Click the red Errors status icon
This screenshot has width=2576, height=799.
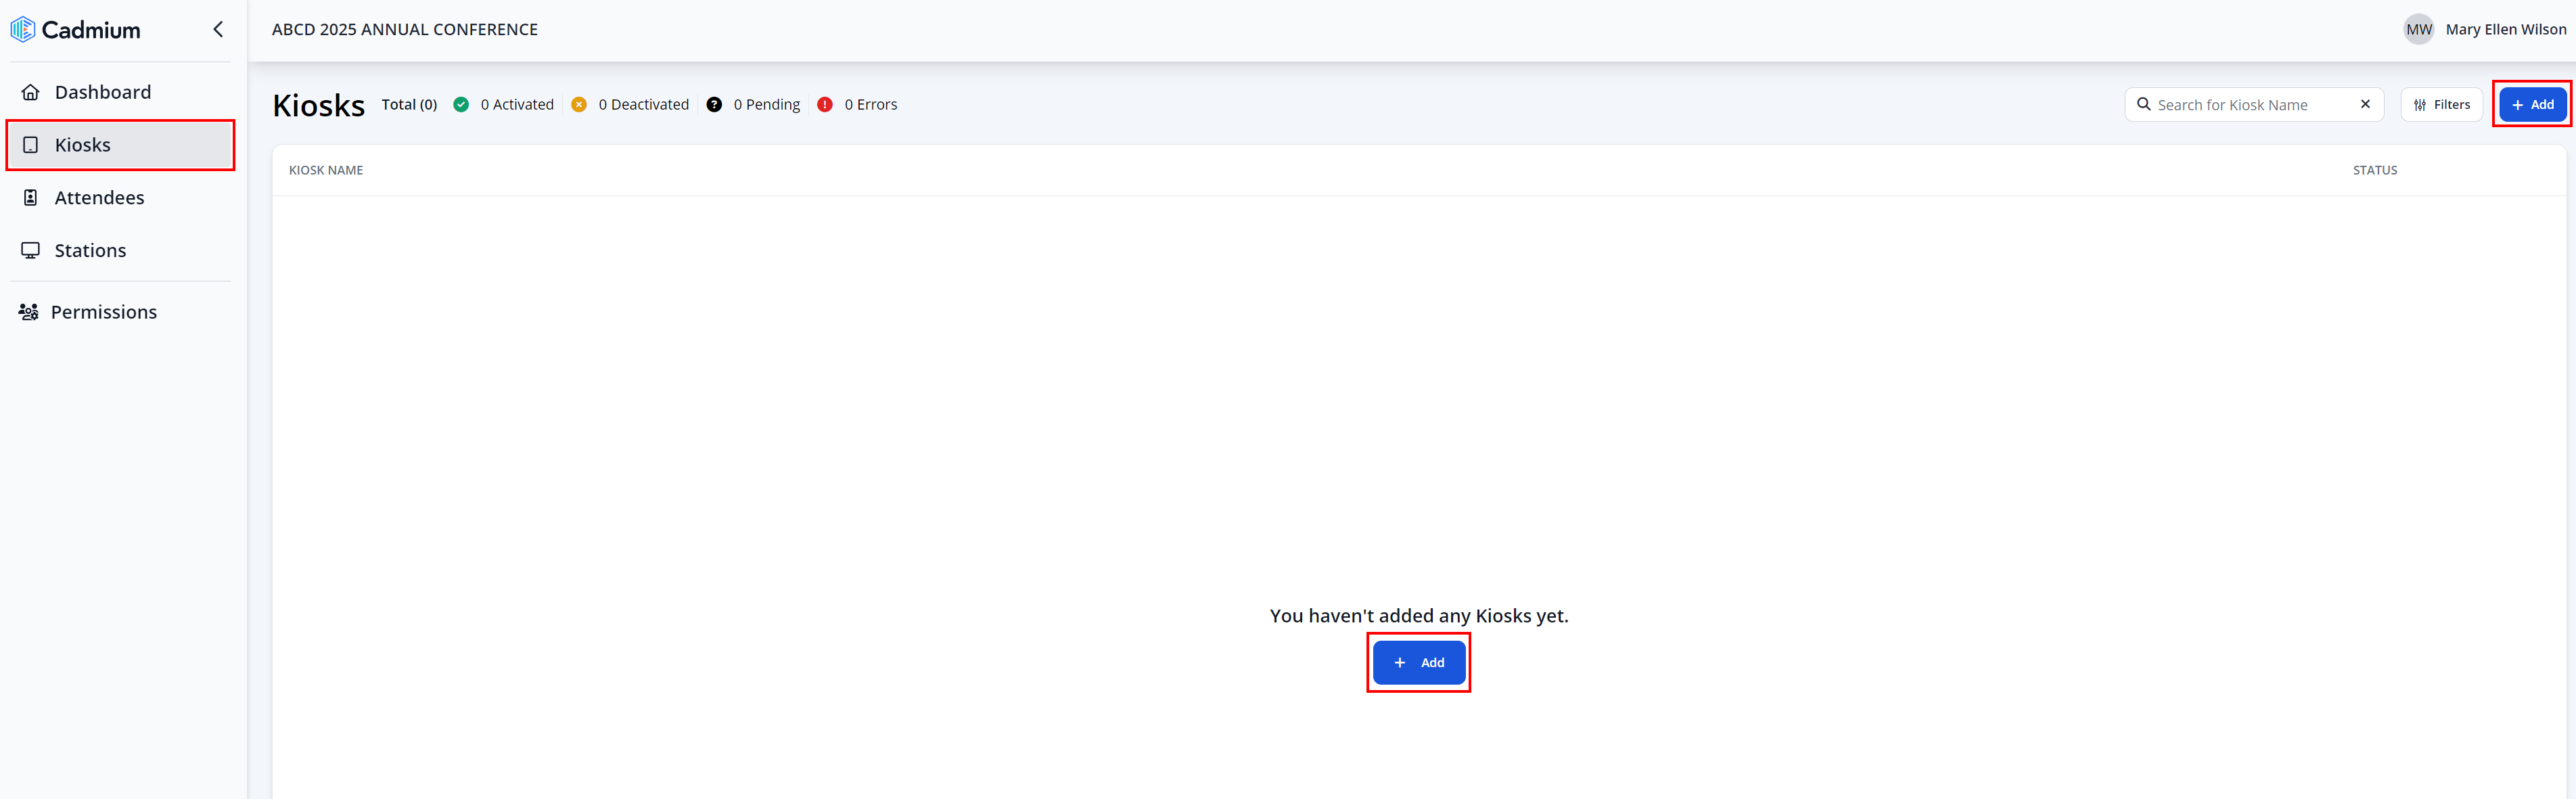(x=825, y=105)
